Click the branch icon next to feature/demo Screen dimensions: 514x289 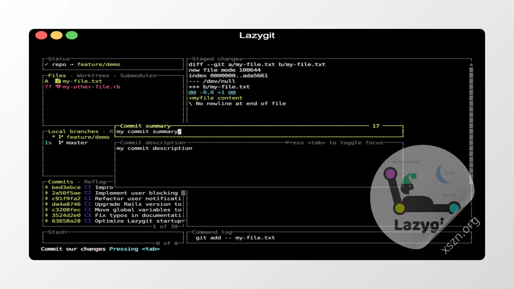point(61,137)
